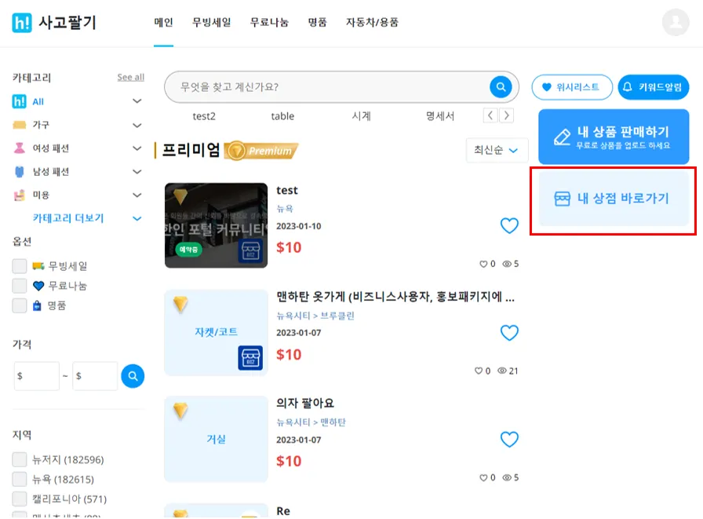Open the 자동차/용품 tab
The height and width of the screenshot is (519, 703).
372,22
